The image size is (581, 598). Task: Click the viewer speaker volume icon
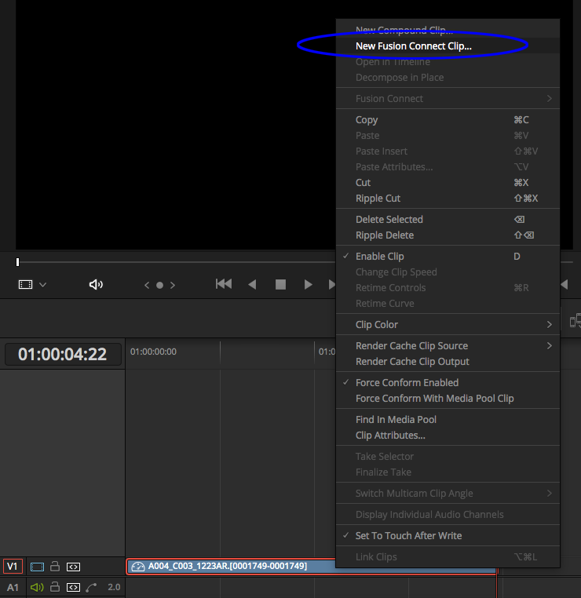point(96,285)
